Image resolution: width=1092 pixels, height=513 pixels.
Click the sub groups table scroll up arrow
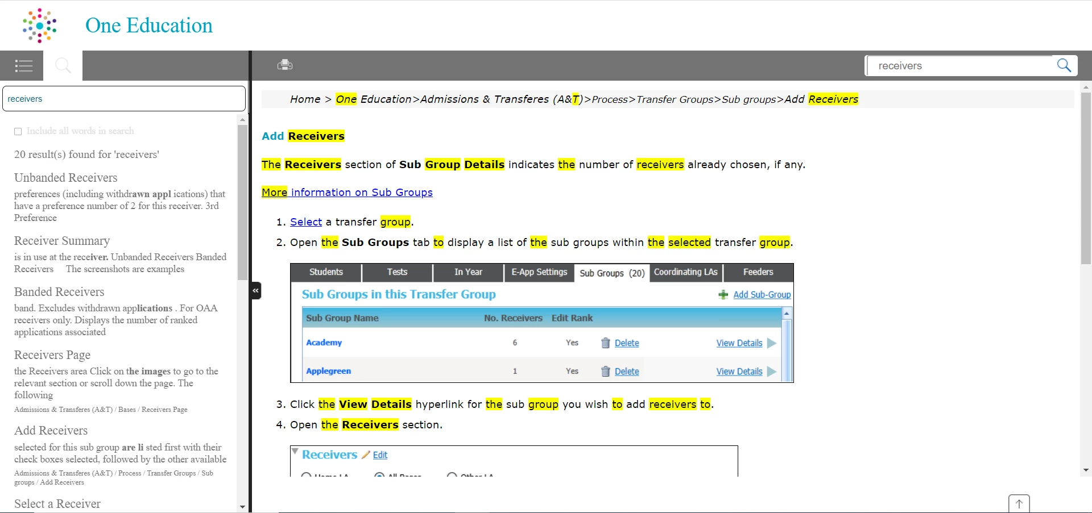[787, 314]
